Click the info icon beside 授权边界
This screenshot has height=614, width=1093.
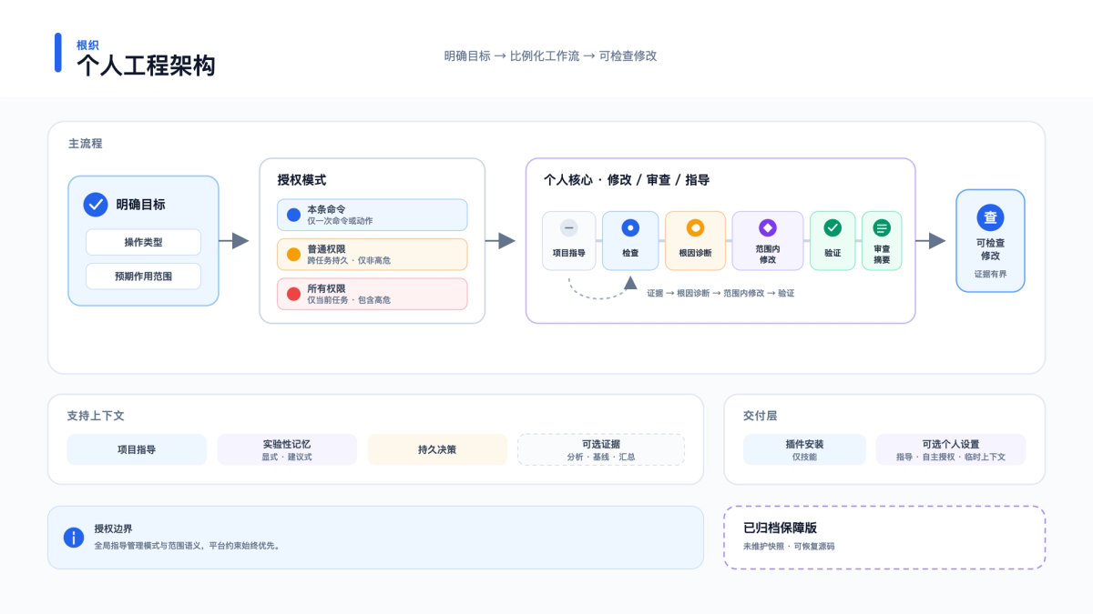coord(74,538)
